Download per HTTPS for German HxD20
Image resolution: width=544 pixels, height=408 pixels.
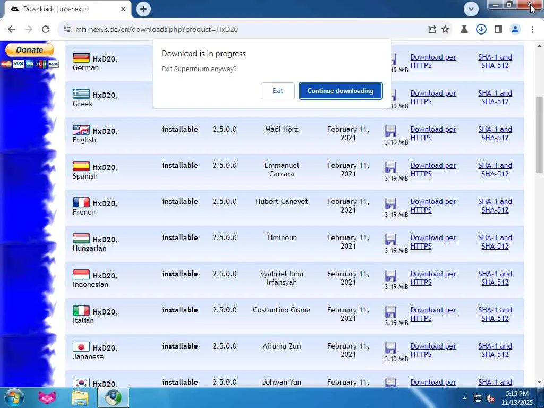click(433, 62)
